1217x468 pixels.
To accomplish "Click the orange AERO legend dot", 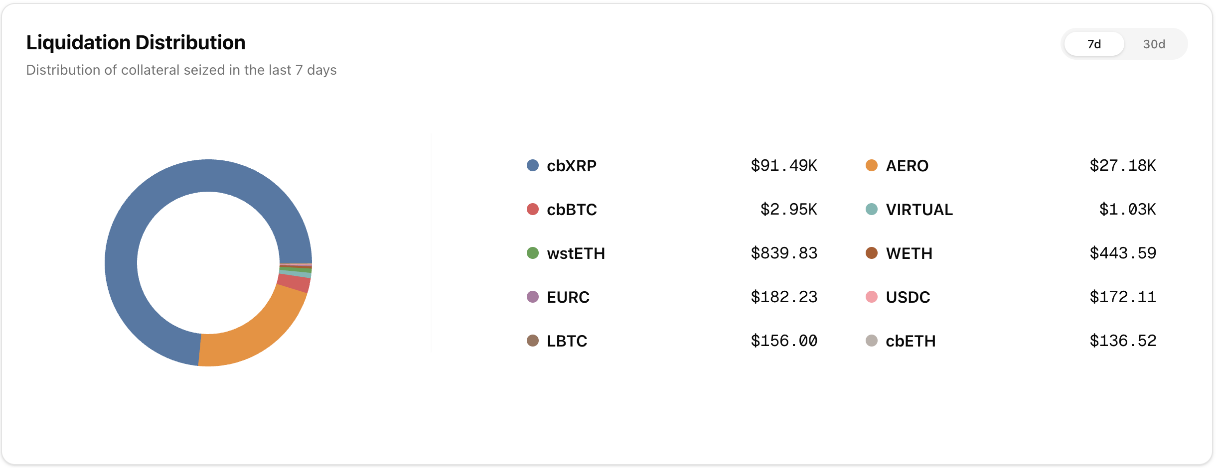I will [x=872, y=165].
